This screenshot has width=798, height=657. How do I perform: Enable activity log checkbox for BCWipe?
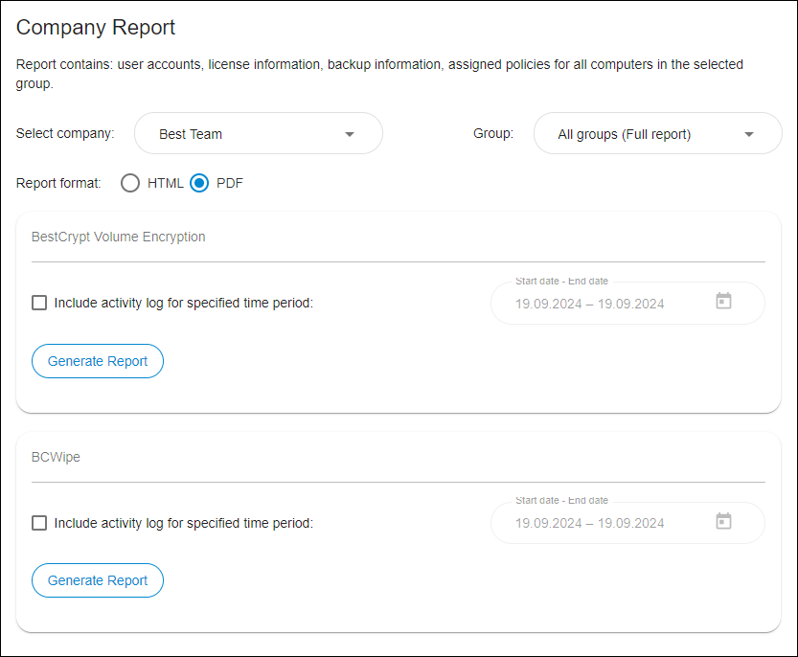(x=39, y=523)
